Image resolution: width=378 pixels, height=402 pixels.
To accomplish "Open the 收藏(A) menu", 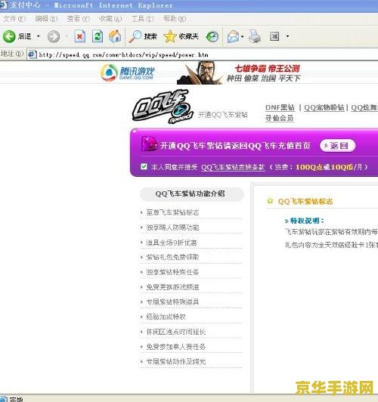I will 110,19.
